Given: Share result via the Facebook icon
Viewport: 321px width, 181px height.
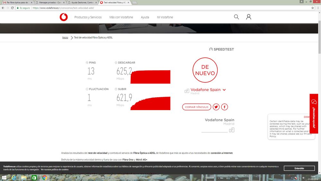Looking at the screenshot, I should [224, 107].
